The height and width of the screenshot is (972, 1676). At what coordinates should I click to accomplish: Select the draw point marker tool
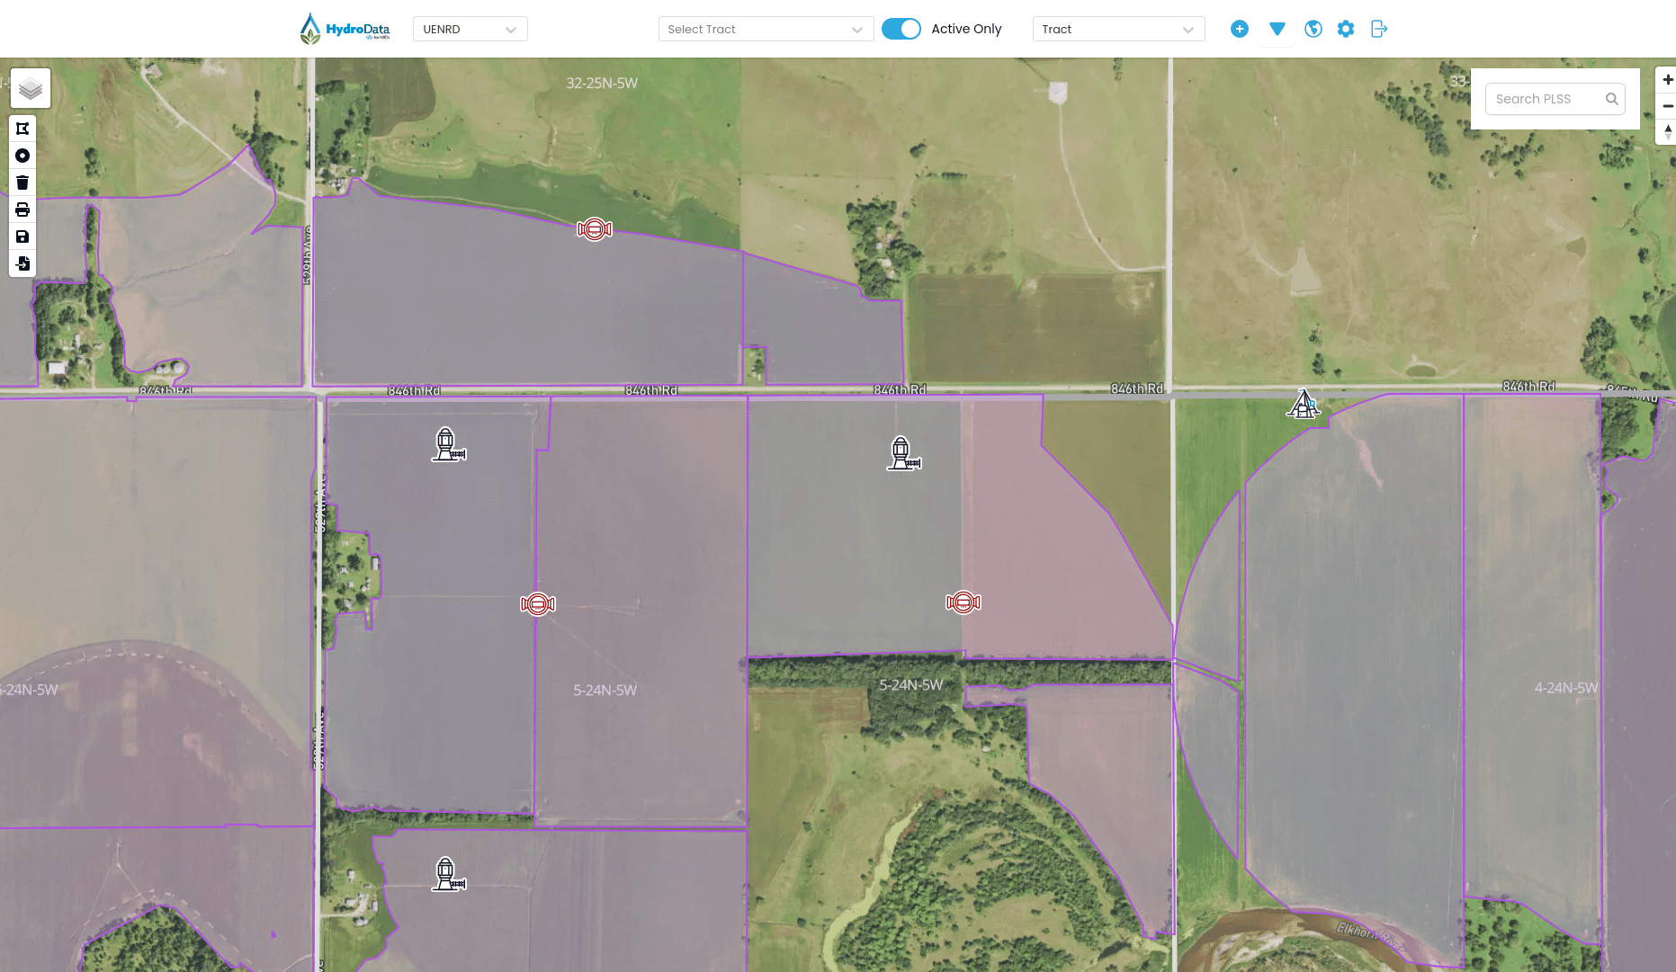(x=22, y=156)
